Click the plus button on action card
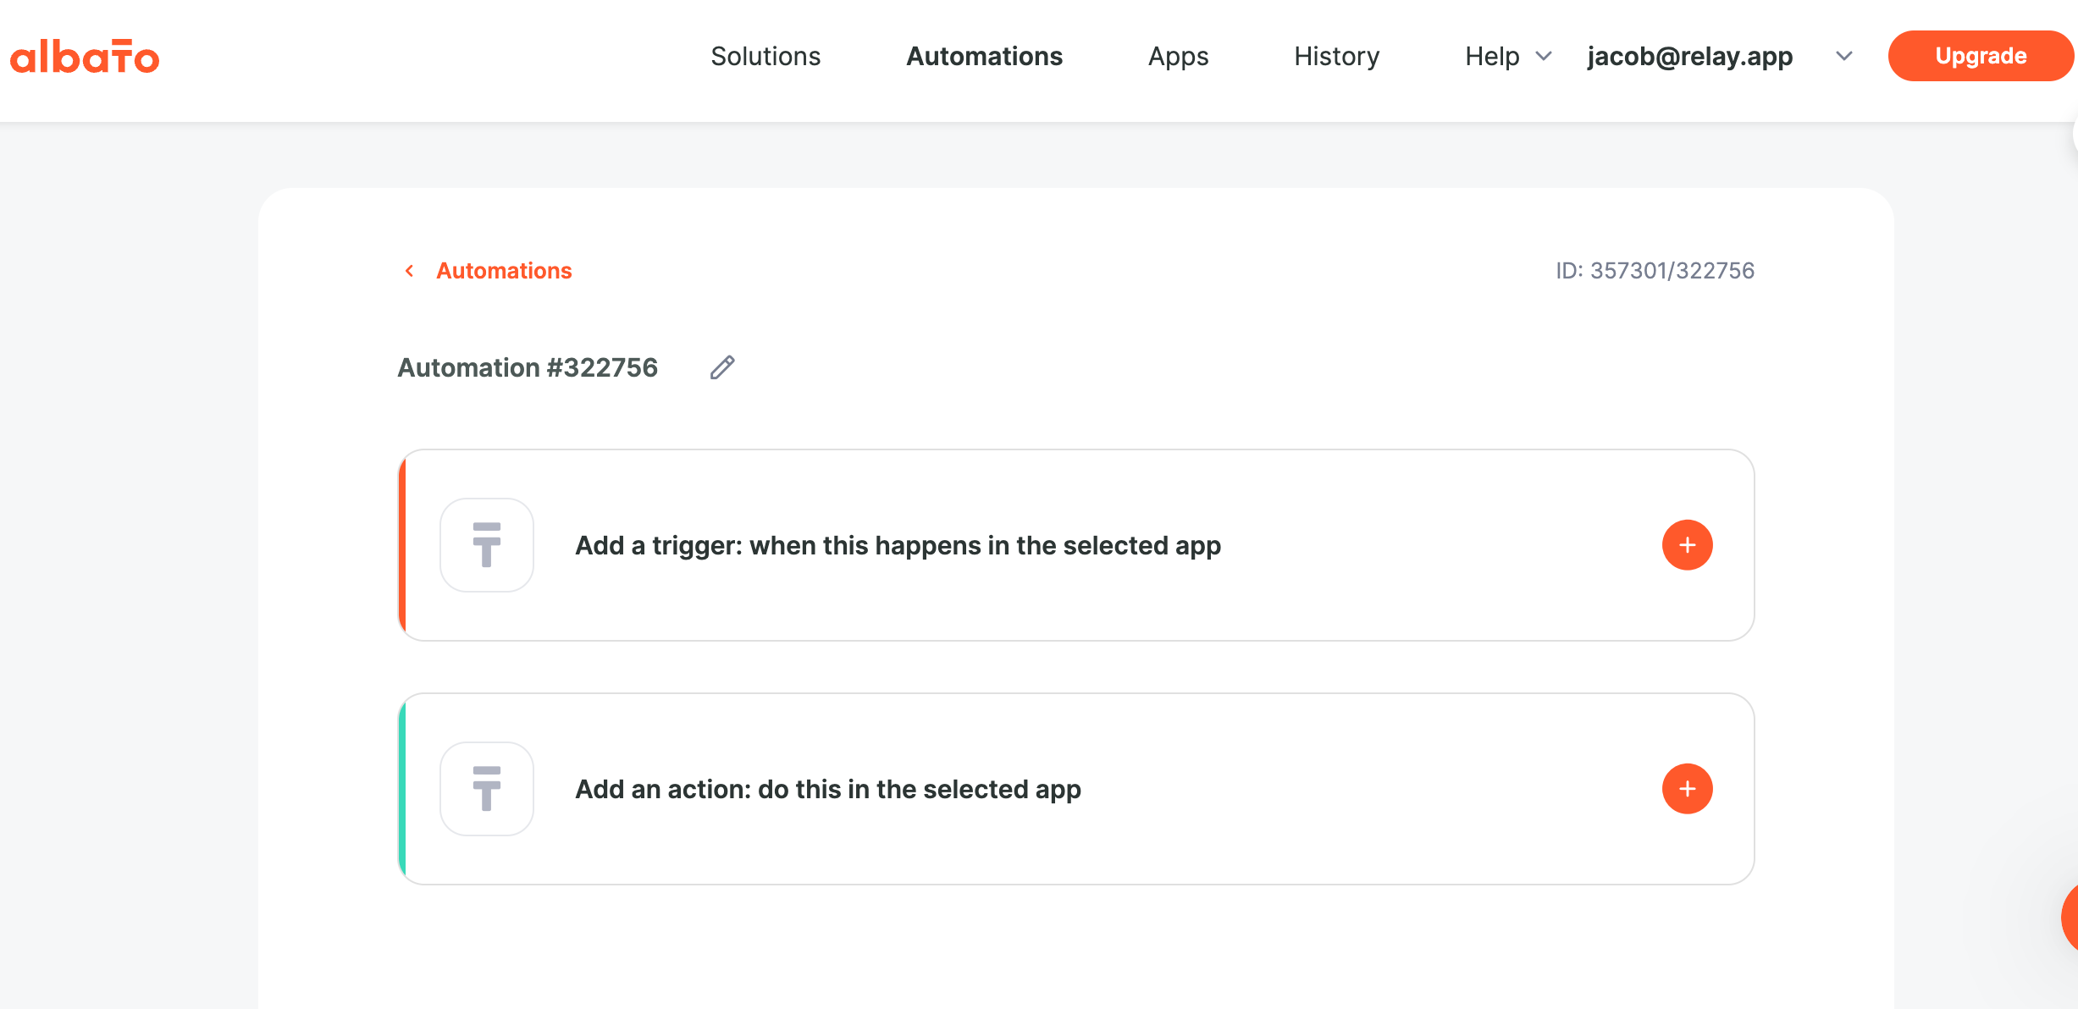The width and height of the screenshot is (2078, 1009). tap(1687, 789)
